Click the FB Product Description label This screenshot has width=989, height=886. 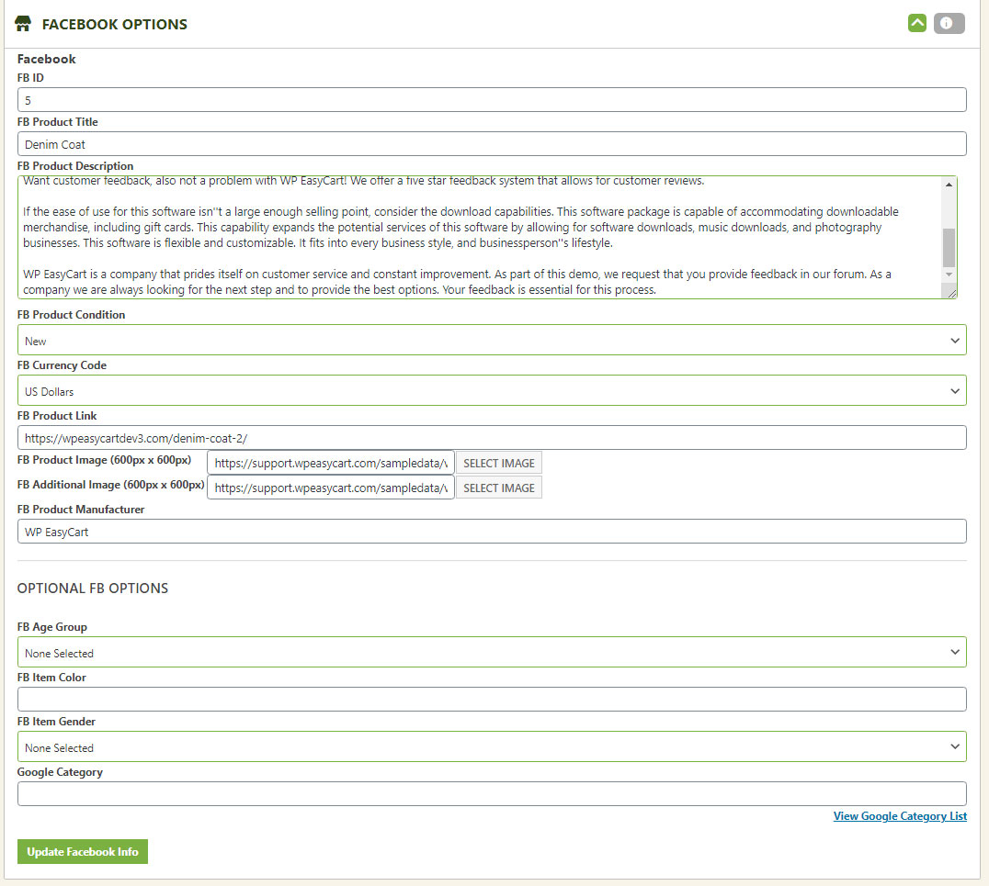(x=75, y=166)
